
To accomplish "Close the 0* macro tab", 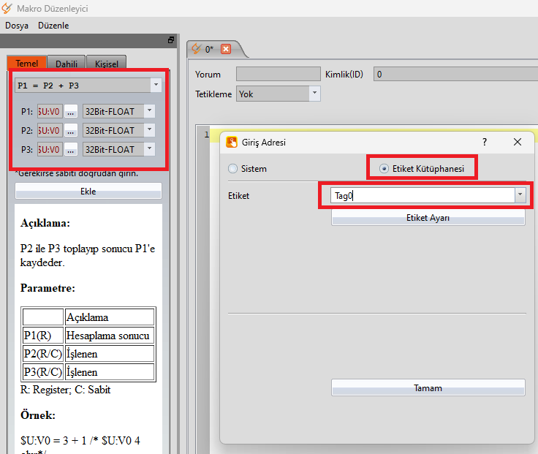I will click(225, 49).
